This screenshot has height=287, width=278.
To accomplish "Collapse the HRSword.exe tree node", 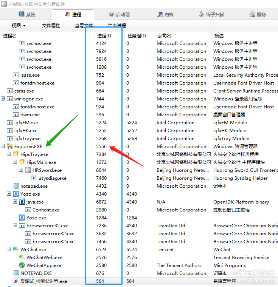I will point(21,170).
